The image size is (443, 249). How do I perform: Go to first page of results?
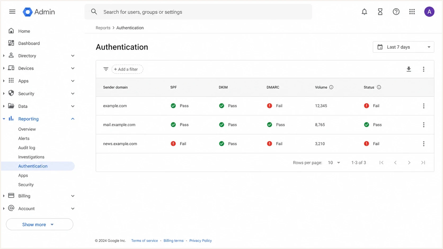point(381,162)
